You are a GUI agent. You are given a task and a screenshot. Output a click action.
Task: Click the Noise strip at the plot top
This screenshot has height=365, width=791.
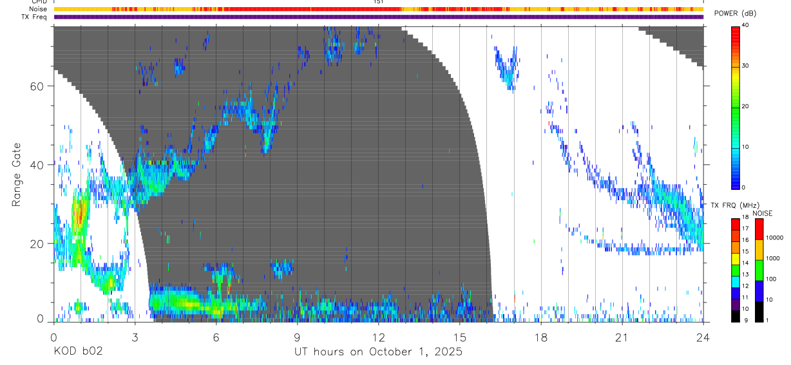(379, 9)
